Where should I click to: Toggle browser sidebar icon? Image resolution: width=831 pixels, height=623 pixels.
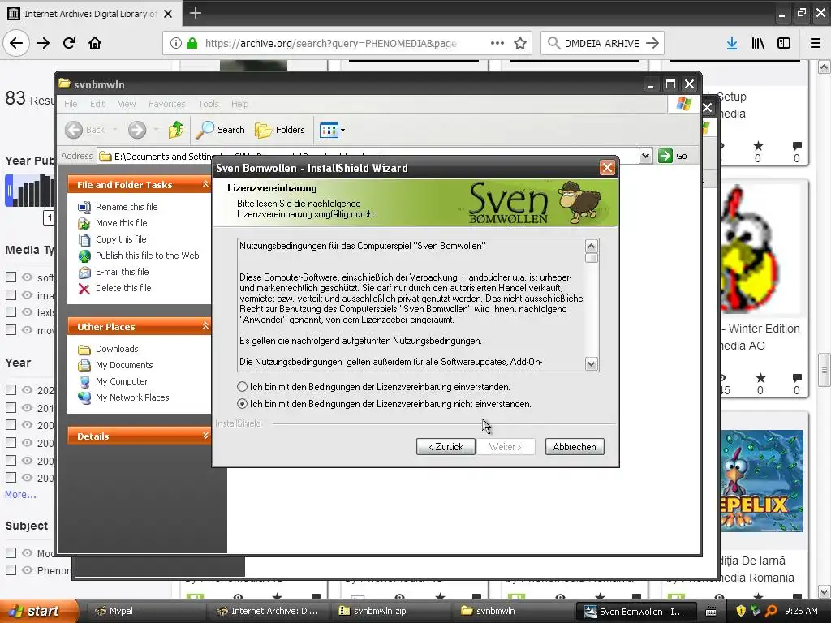(x=784, y=43)
